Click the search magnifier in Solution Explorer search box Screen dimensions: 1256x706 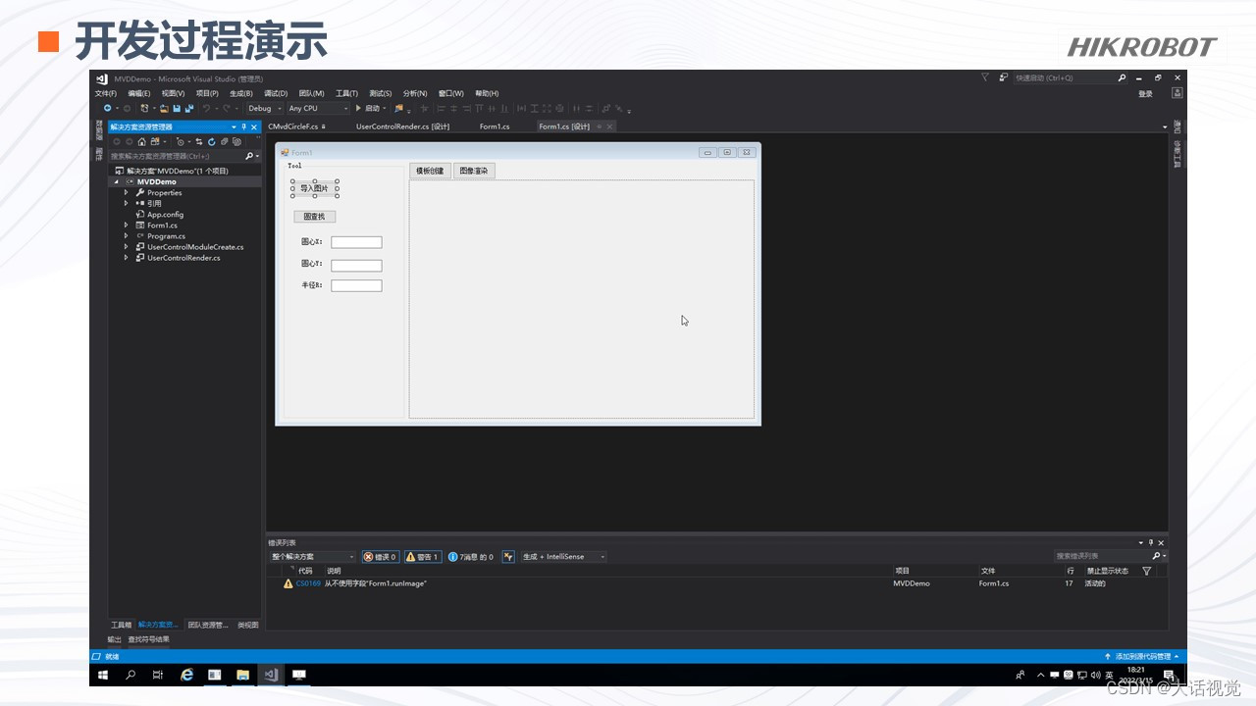(x=249, y=156)
